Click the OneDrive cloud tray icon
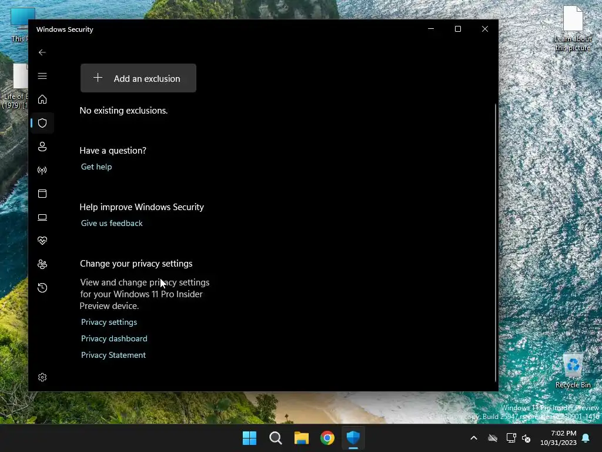The width and height of the screenshot is (602, 452). tap(493, 438)
